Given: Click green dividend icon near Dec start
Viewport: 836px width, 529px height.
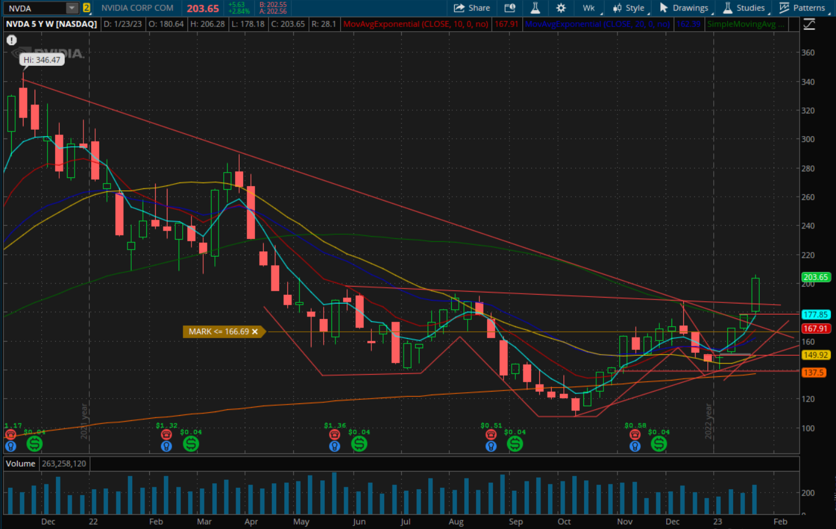Looking at the screenshot, I should (x=35, y=444).
